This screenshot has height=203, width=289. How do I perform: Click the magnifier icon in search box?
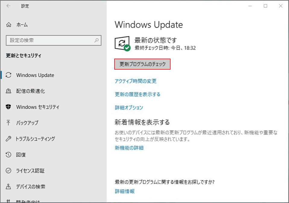point(96,40)
